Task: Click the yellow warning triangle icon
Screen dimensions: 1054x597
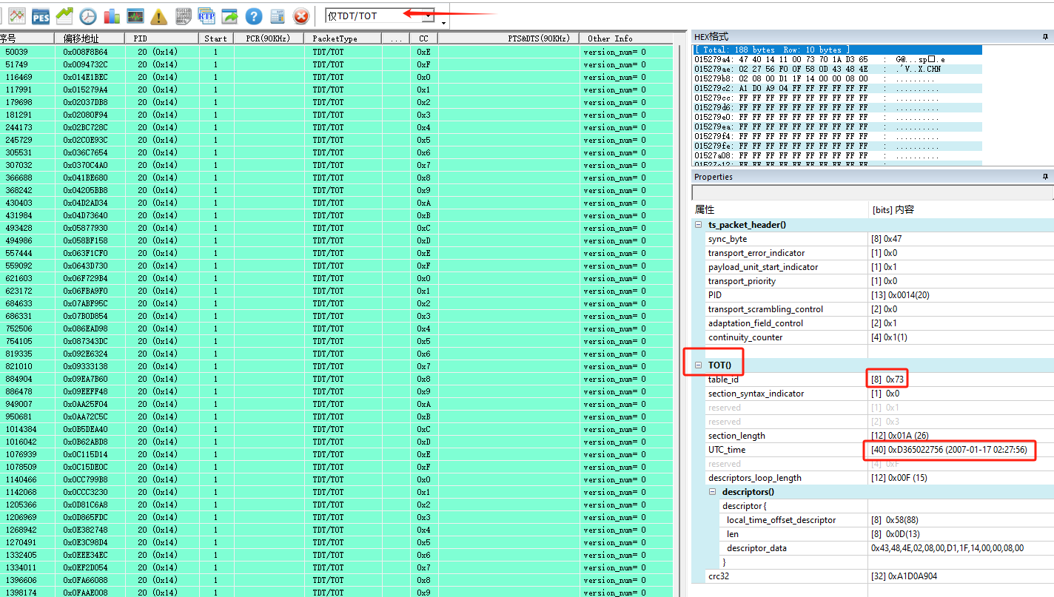Action: coord(159,16)
